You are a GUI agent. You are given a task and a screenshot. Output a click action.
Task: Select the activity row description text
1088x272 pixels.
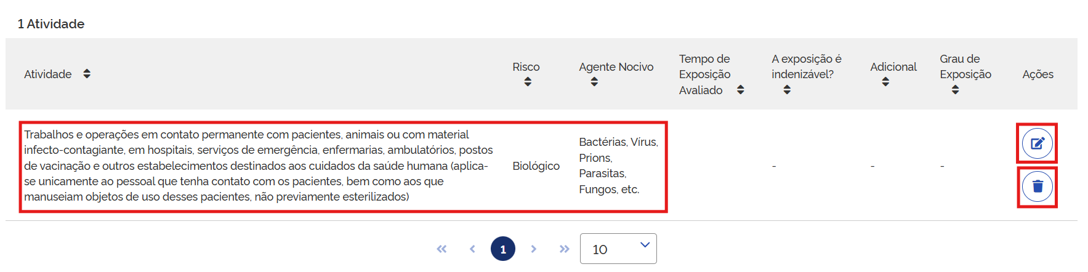[259, 166]
